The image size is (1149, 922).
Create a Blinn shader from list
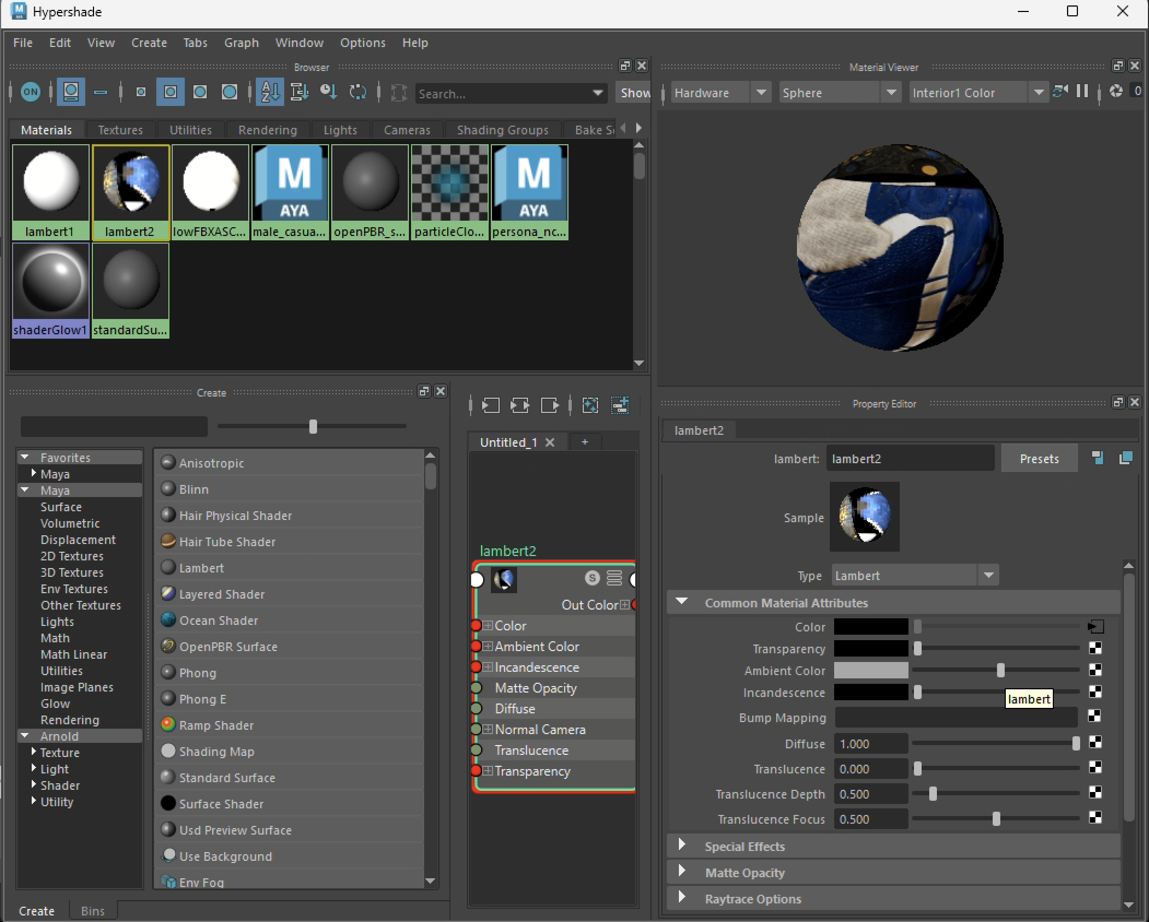(x=194, y=489)
